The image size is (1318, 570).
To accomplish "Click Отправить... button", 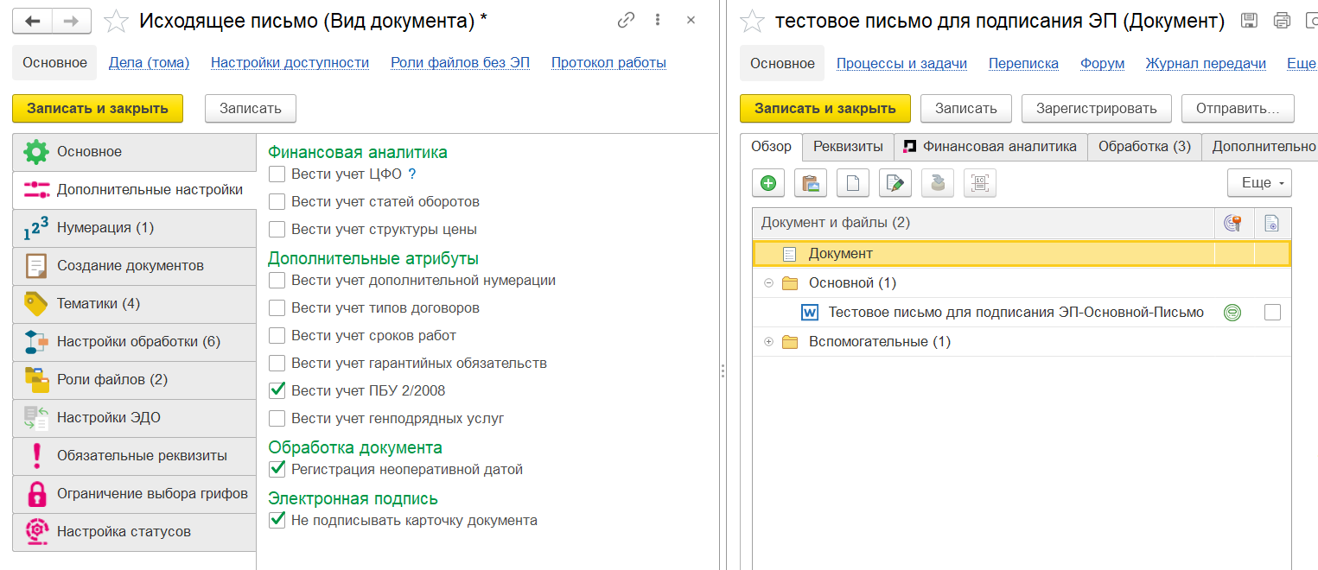I will [x=1238, y=109].
